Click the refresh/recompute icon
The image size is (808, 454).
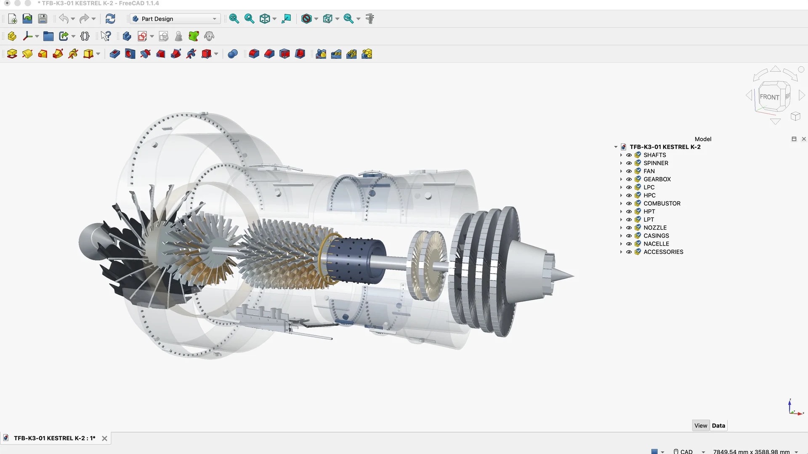pyautogui.click(x=110, y=19)
